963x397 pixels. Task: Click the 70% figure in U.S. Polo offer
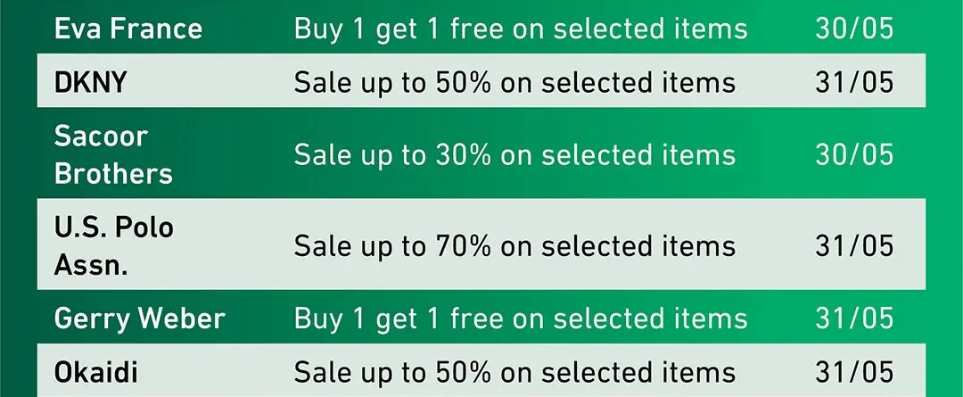tap(463, 245)
